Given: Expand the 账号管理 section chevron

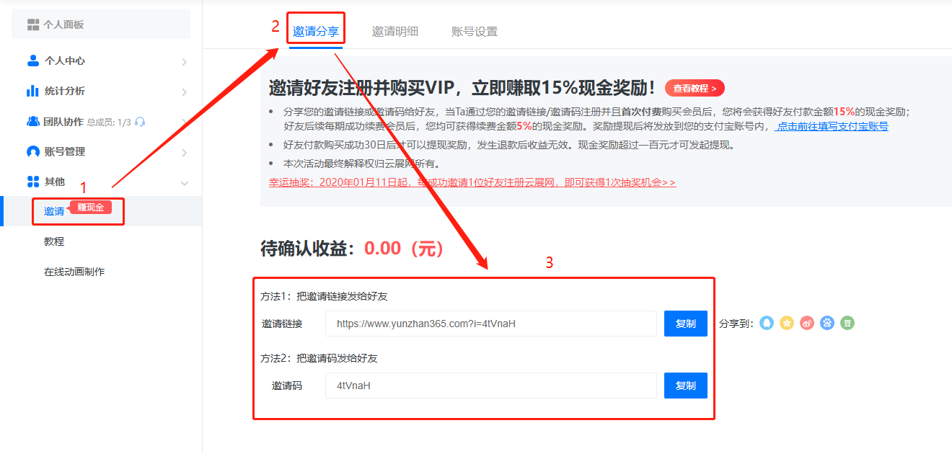Looking at the screenshot, I should coord(184,153).
